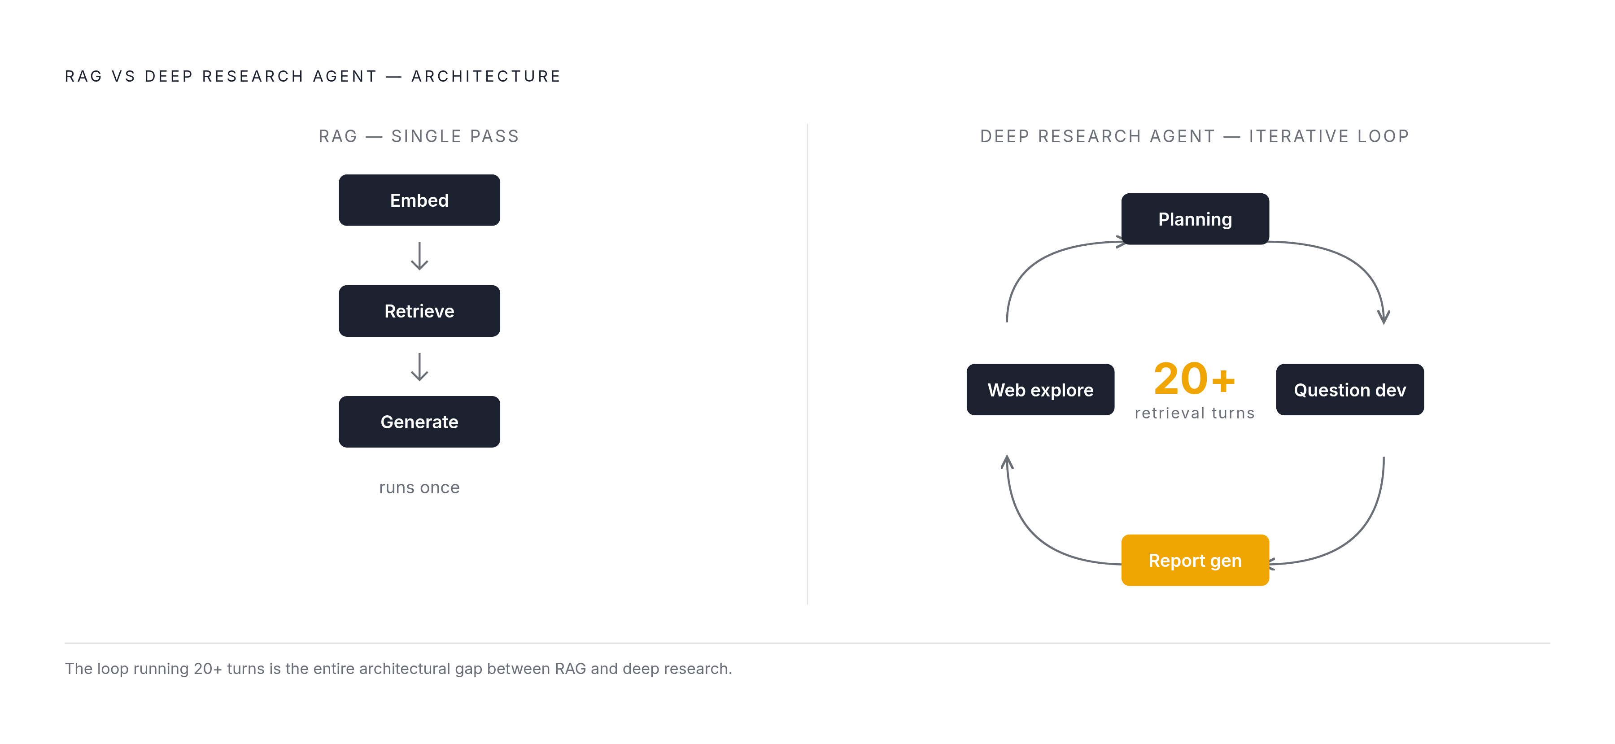Click the orange Report gen node

point(1195,560)
